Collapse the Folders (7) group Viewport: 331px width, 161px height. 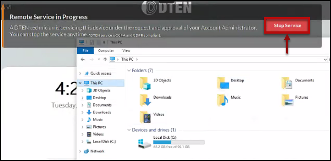pyautogui.click(x=129, y=70)
